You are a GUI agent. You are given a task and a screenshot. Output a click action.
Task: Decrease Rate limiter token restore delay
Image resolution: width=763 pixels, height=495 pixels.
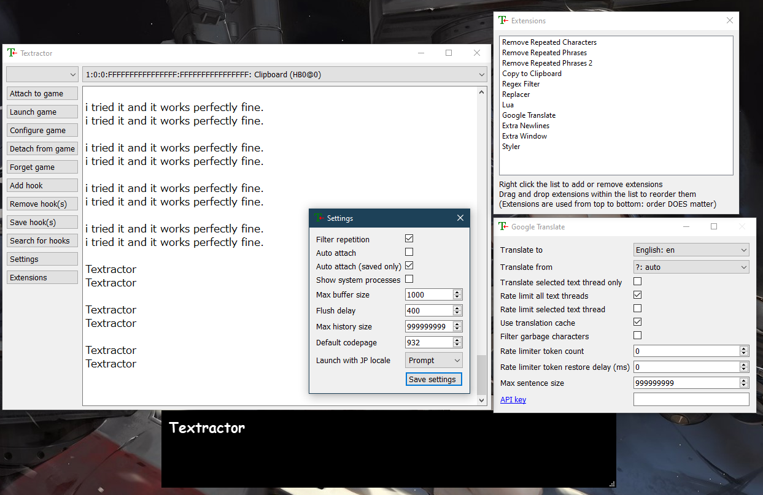[744, 370]
